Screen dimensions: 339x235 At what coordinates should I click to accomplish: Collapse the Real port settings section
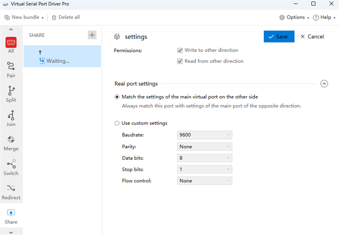pyautogui.click(x=324, y=84)
